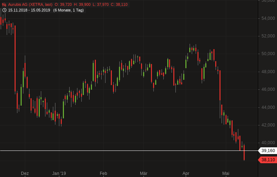Click the (6 Monate, 1 Tag) period label

pos(69,10)
